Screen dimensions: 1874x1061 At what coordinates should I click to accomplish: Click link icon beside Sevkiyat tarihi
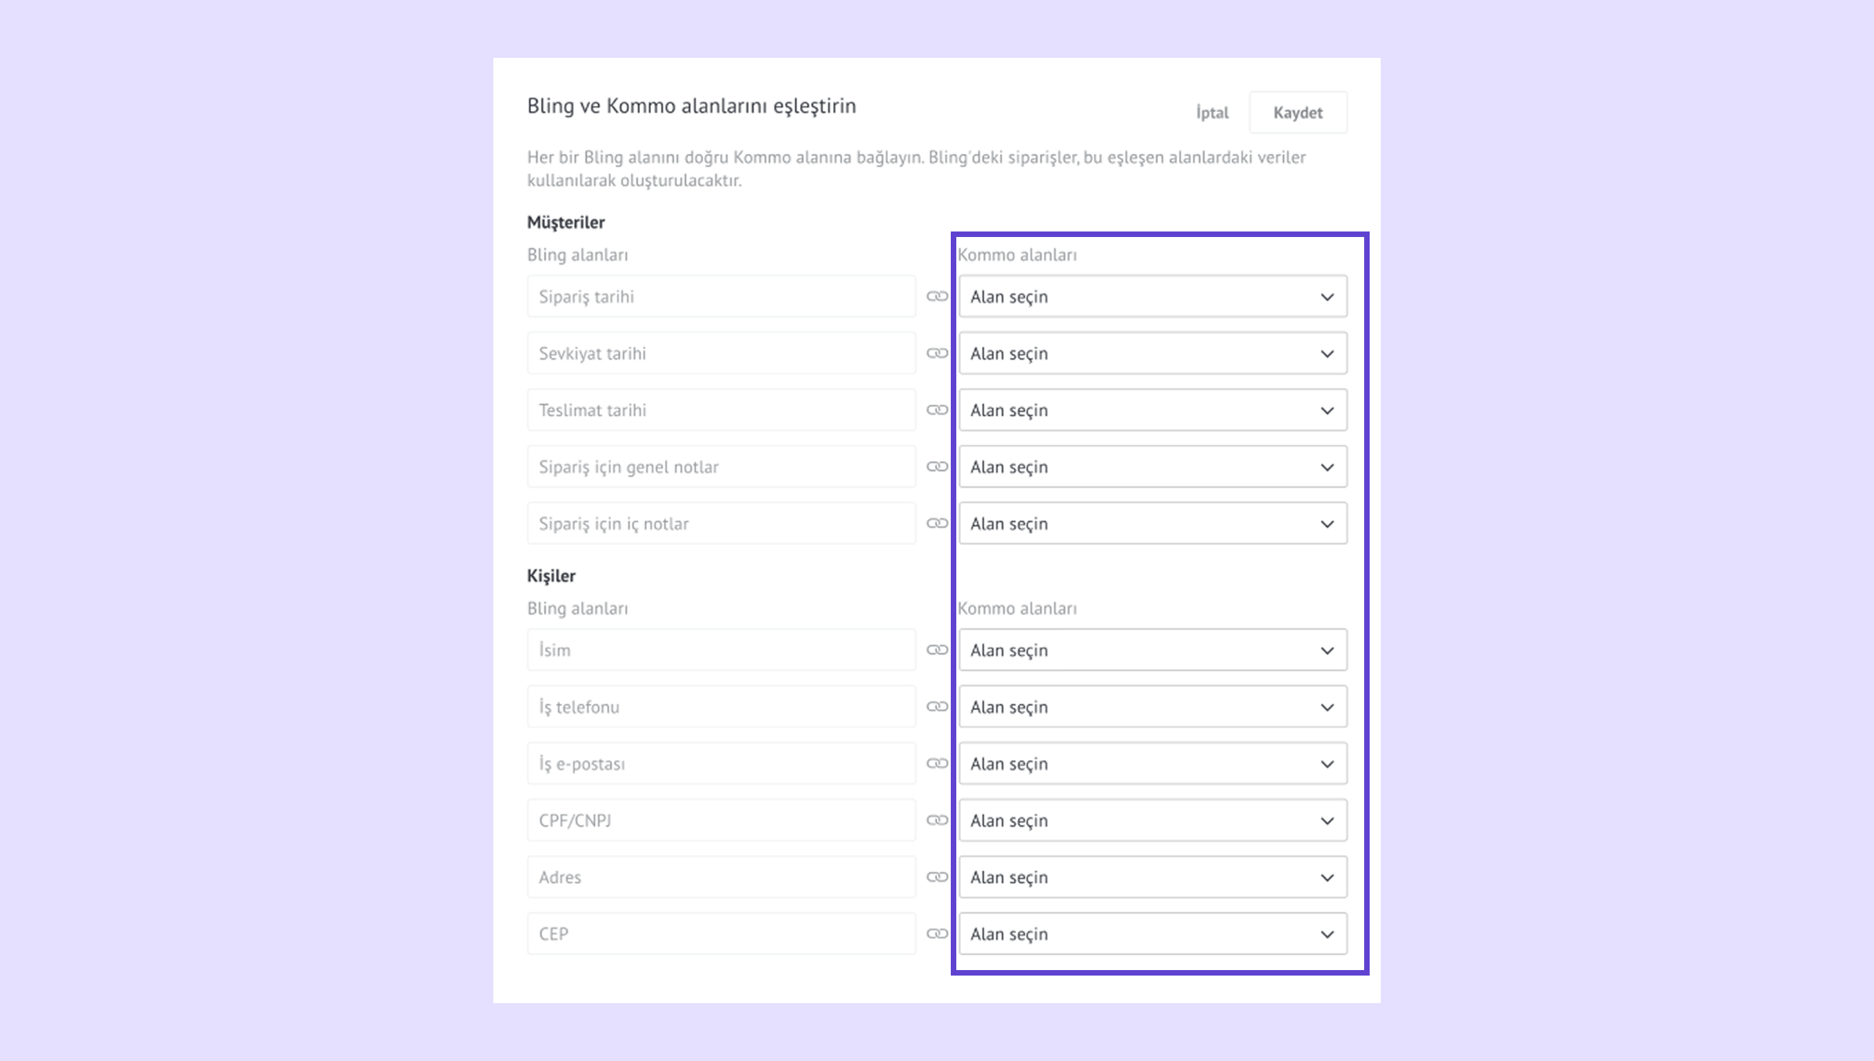937,353
